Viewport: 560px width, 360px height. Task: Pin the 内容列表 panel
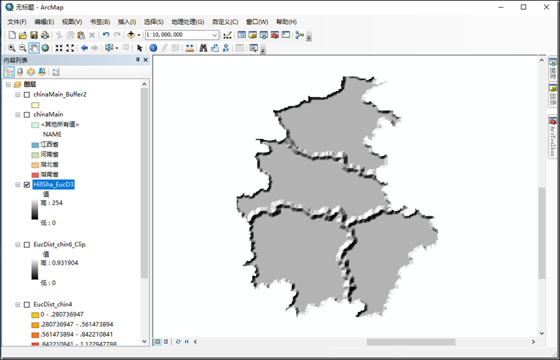pos(138,60)
